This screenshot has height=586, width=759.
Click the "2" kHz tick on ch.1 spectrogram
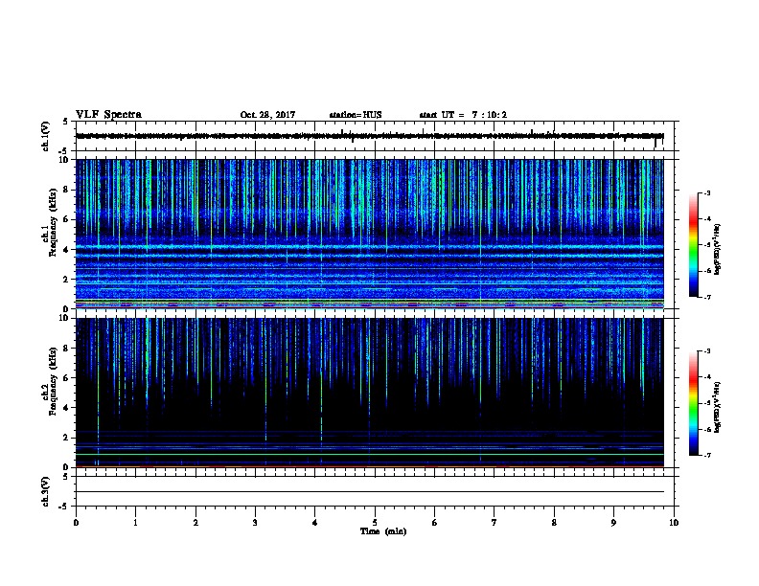[67, 280]
